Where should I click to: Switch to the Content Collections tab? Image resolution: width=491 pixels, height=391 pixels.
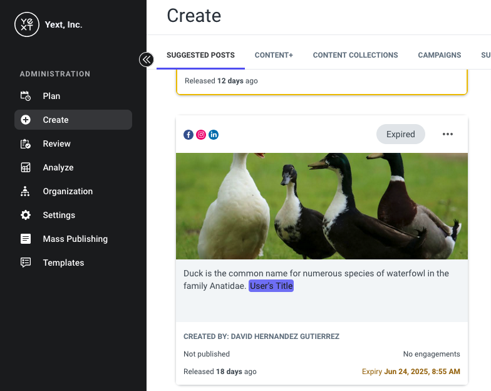click(x=356, y=55)
